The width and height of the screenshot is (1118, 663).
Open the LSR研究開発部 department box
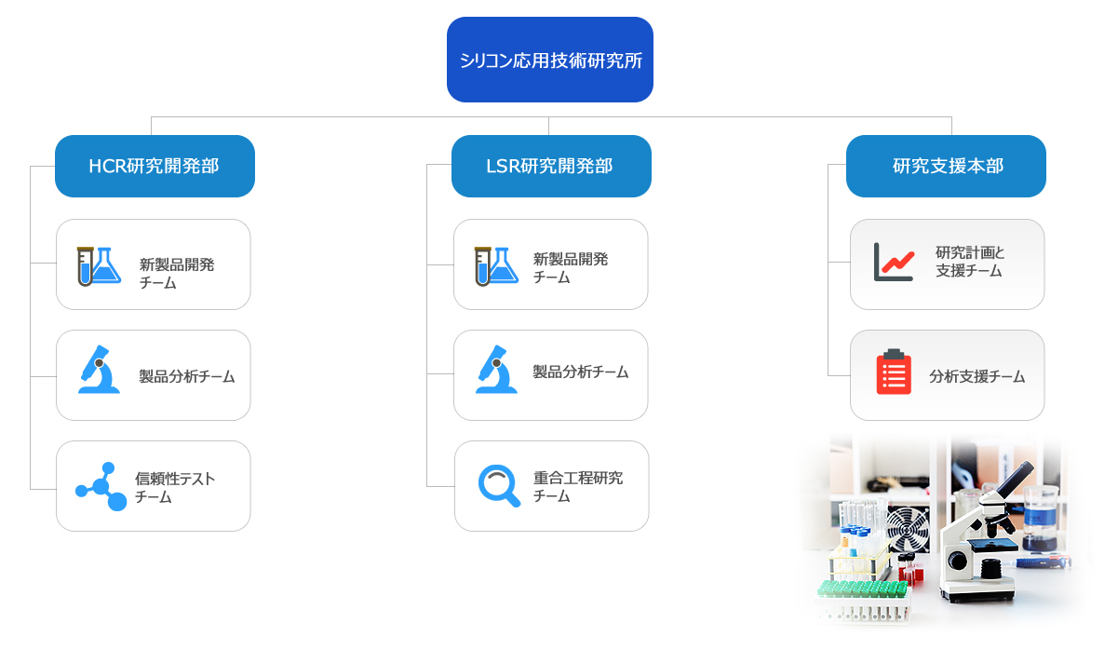pyautogui.click(x=551, y=166)
